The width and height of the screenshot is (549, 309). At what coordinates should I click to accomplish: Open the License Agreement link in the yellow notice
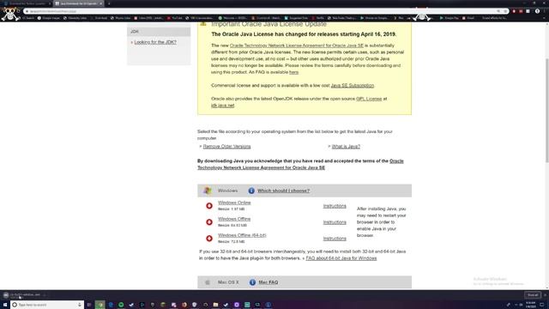(297, 45)
